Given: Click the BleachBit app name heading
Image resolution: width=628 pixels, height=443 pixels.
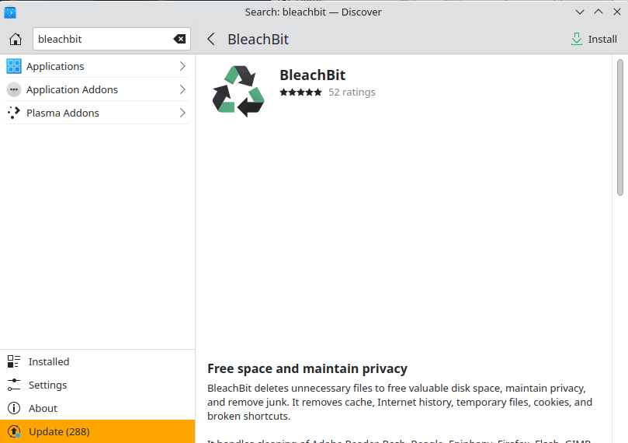Looking at the screenshot, I should click(312, 75).
